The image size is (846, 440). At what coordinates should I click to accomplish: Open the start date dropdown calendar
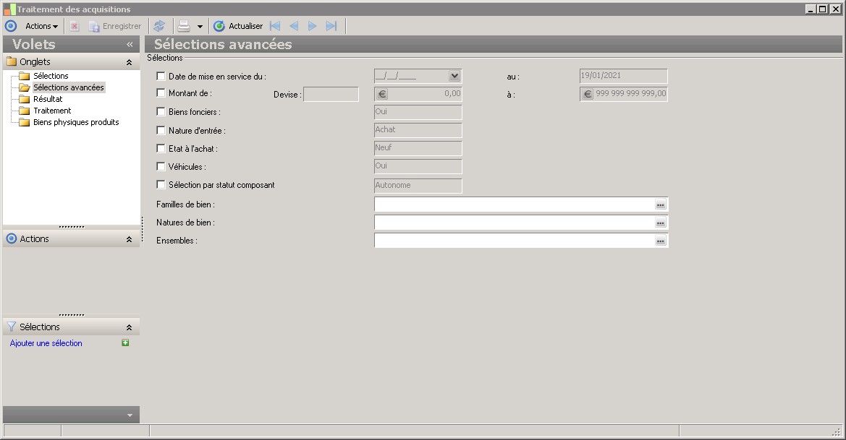click(x=454, y=76)
